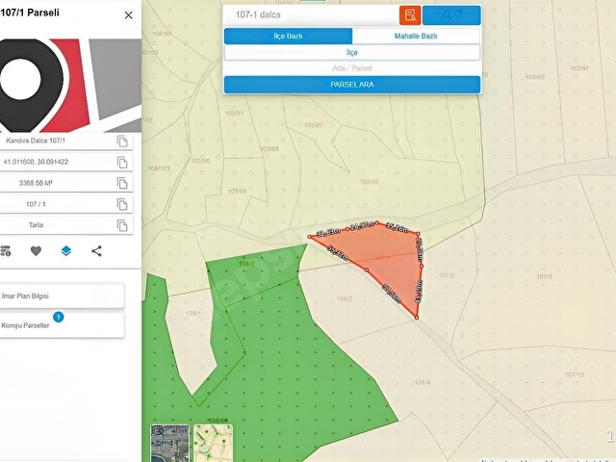Close the 107/1 Parseli panel
The width and height of the screenshot is (616, 462).
[128, 15]
